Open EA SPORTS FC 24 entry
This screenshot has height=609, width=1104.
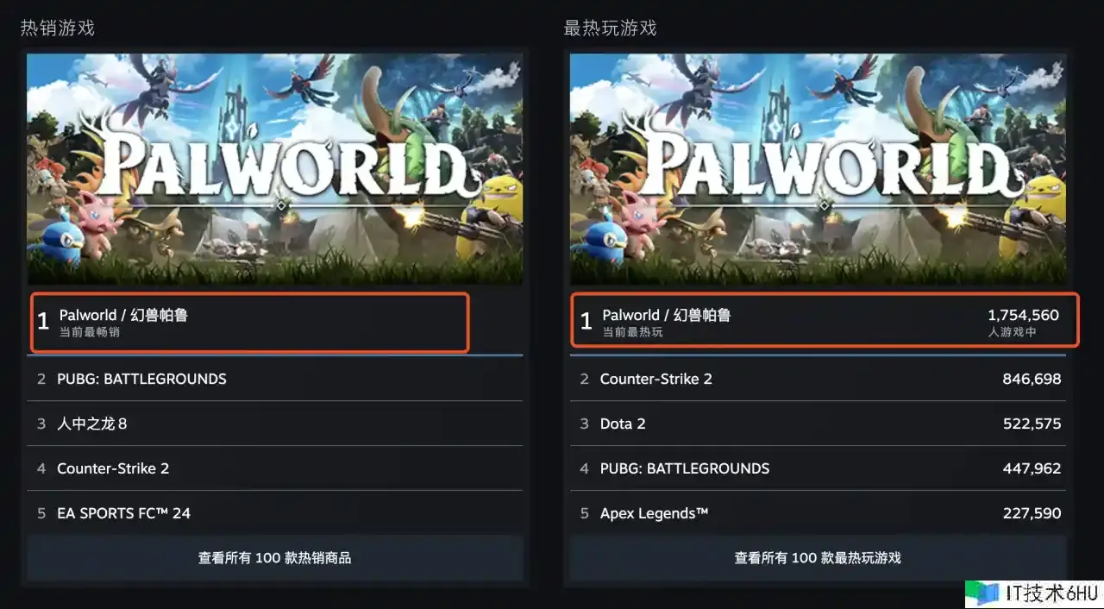(x=274, y=513)
